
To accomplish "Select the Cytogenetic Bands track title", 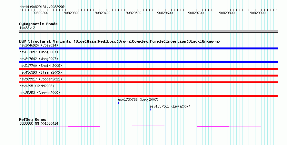I will [x=38, y=24].
